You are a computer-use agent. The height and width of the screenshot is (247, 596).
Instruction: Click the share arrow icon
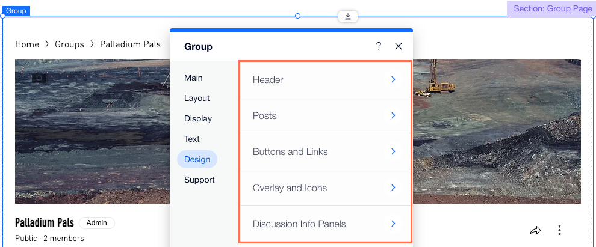535,230
